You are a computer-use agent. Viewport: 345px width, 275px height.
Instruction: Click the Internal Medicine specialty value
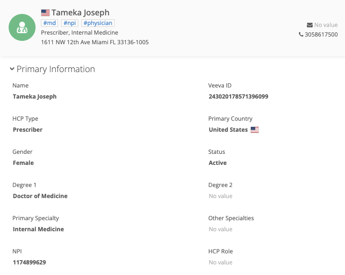[38, 229]
